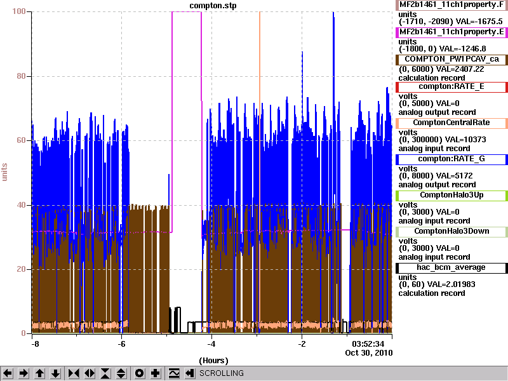
Task: Click 'analog output record' under compton:RATE_E
Action: click(437, 112)
